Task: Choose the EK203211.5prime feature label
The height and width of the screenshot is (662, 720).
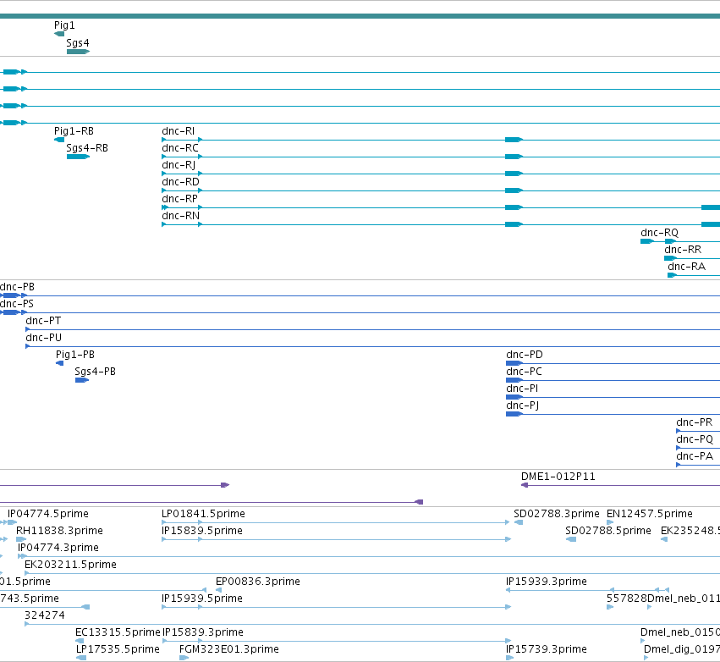Action: pos(70,565)
